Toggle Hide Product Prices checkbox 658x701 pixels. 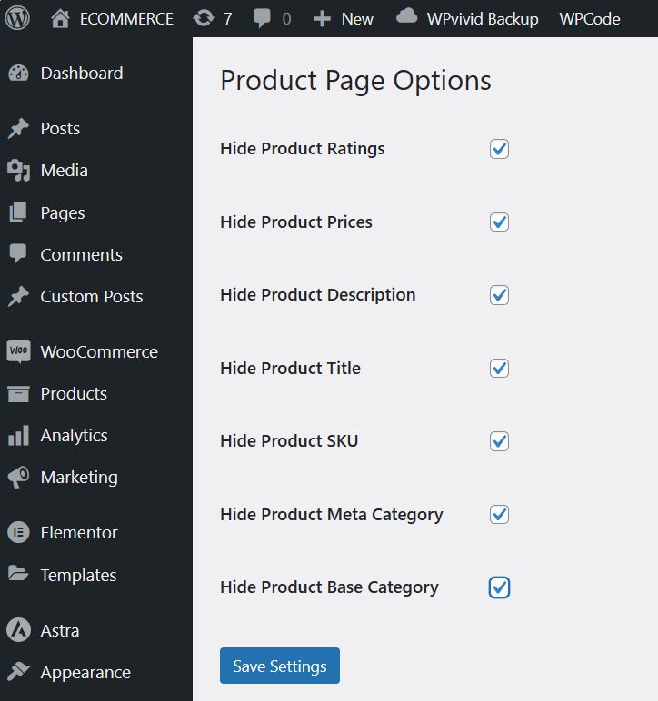tap(499, 222)
